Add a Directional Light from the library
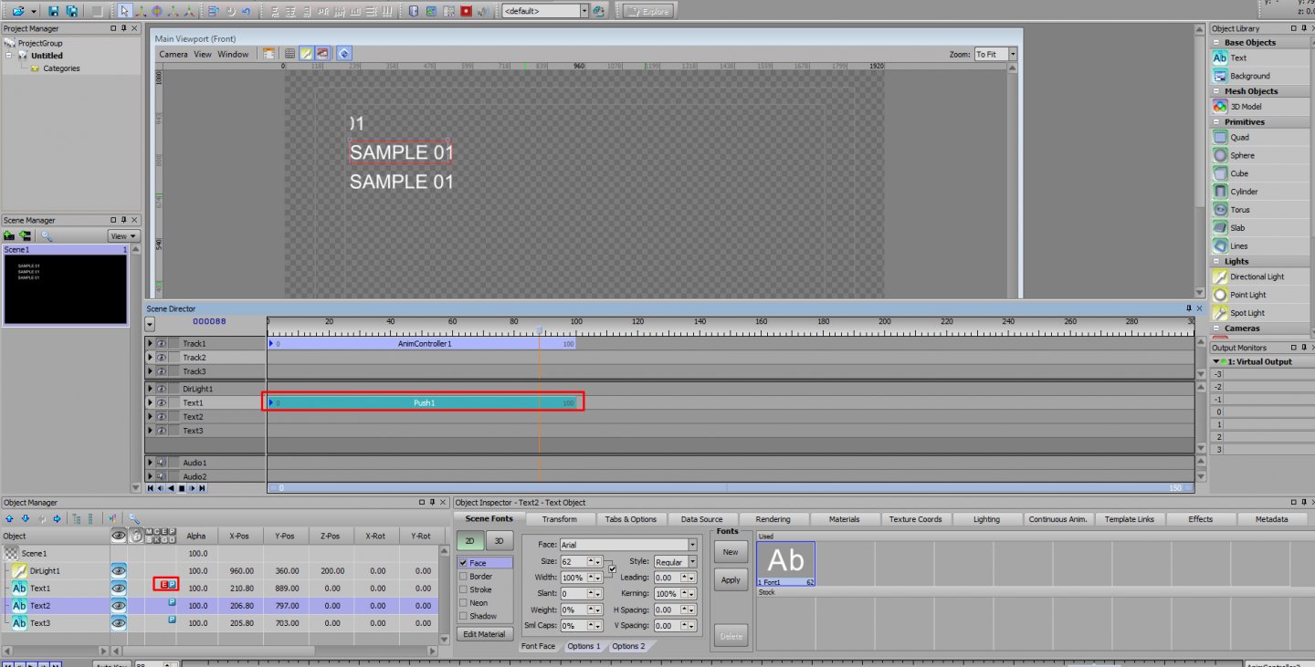This screenshot has width=1315, height=667. coord(1220,276)
